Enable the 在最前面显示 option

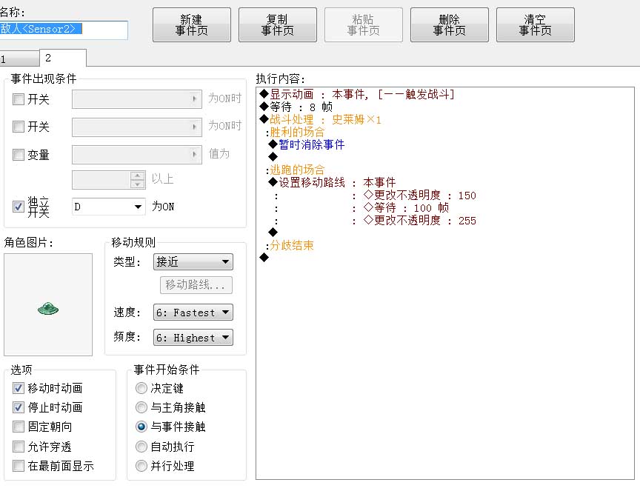[19, 466]
